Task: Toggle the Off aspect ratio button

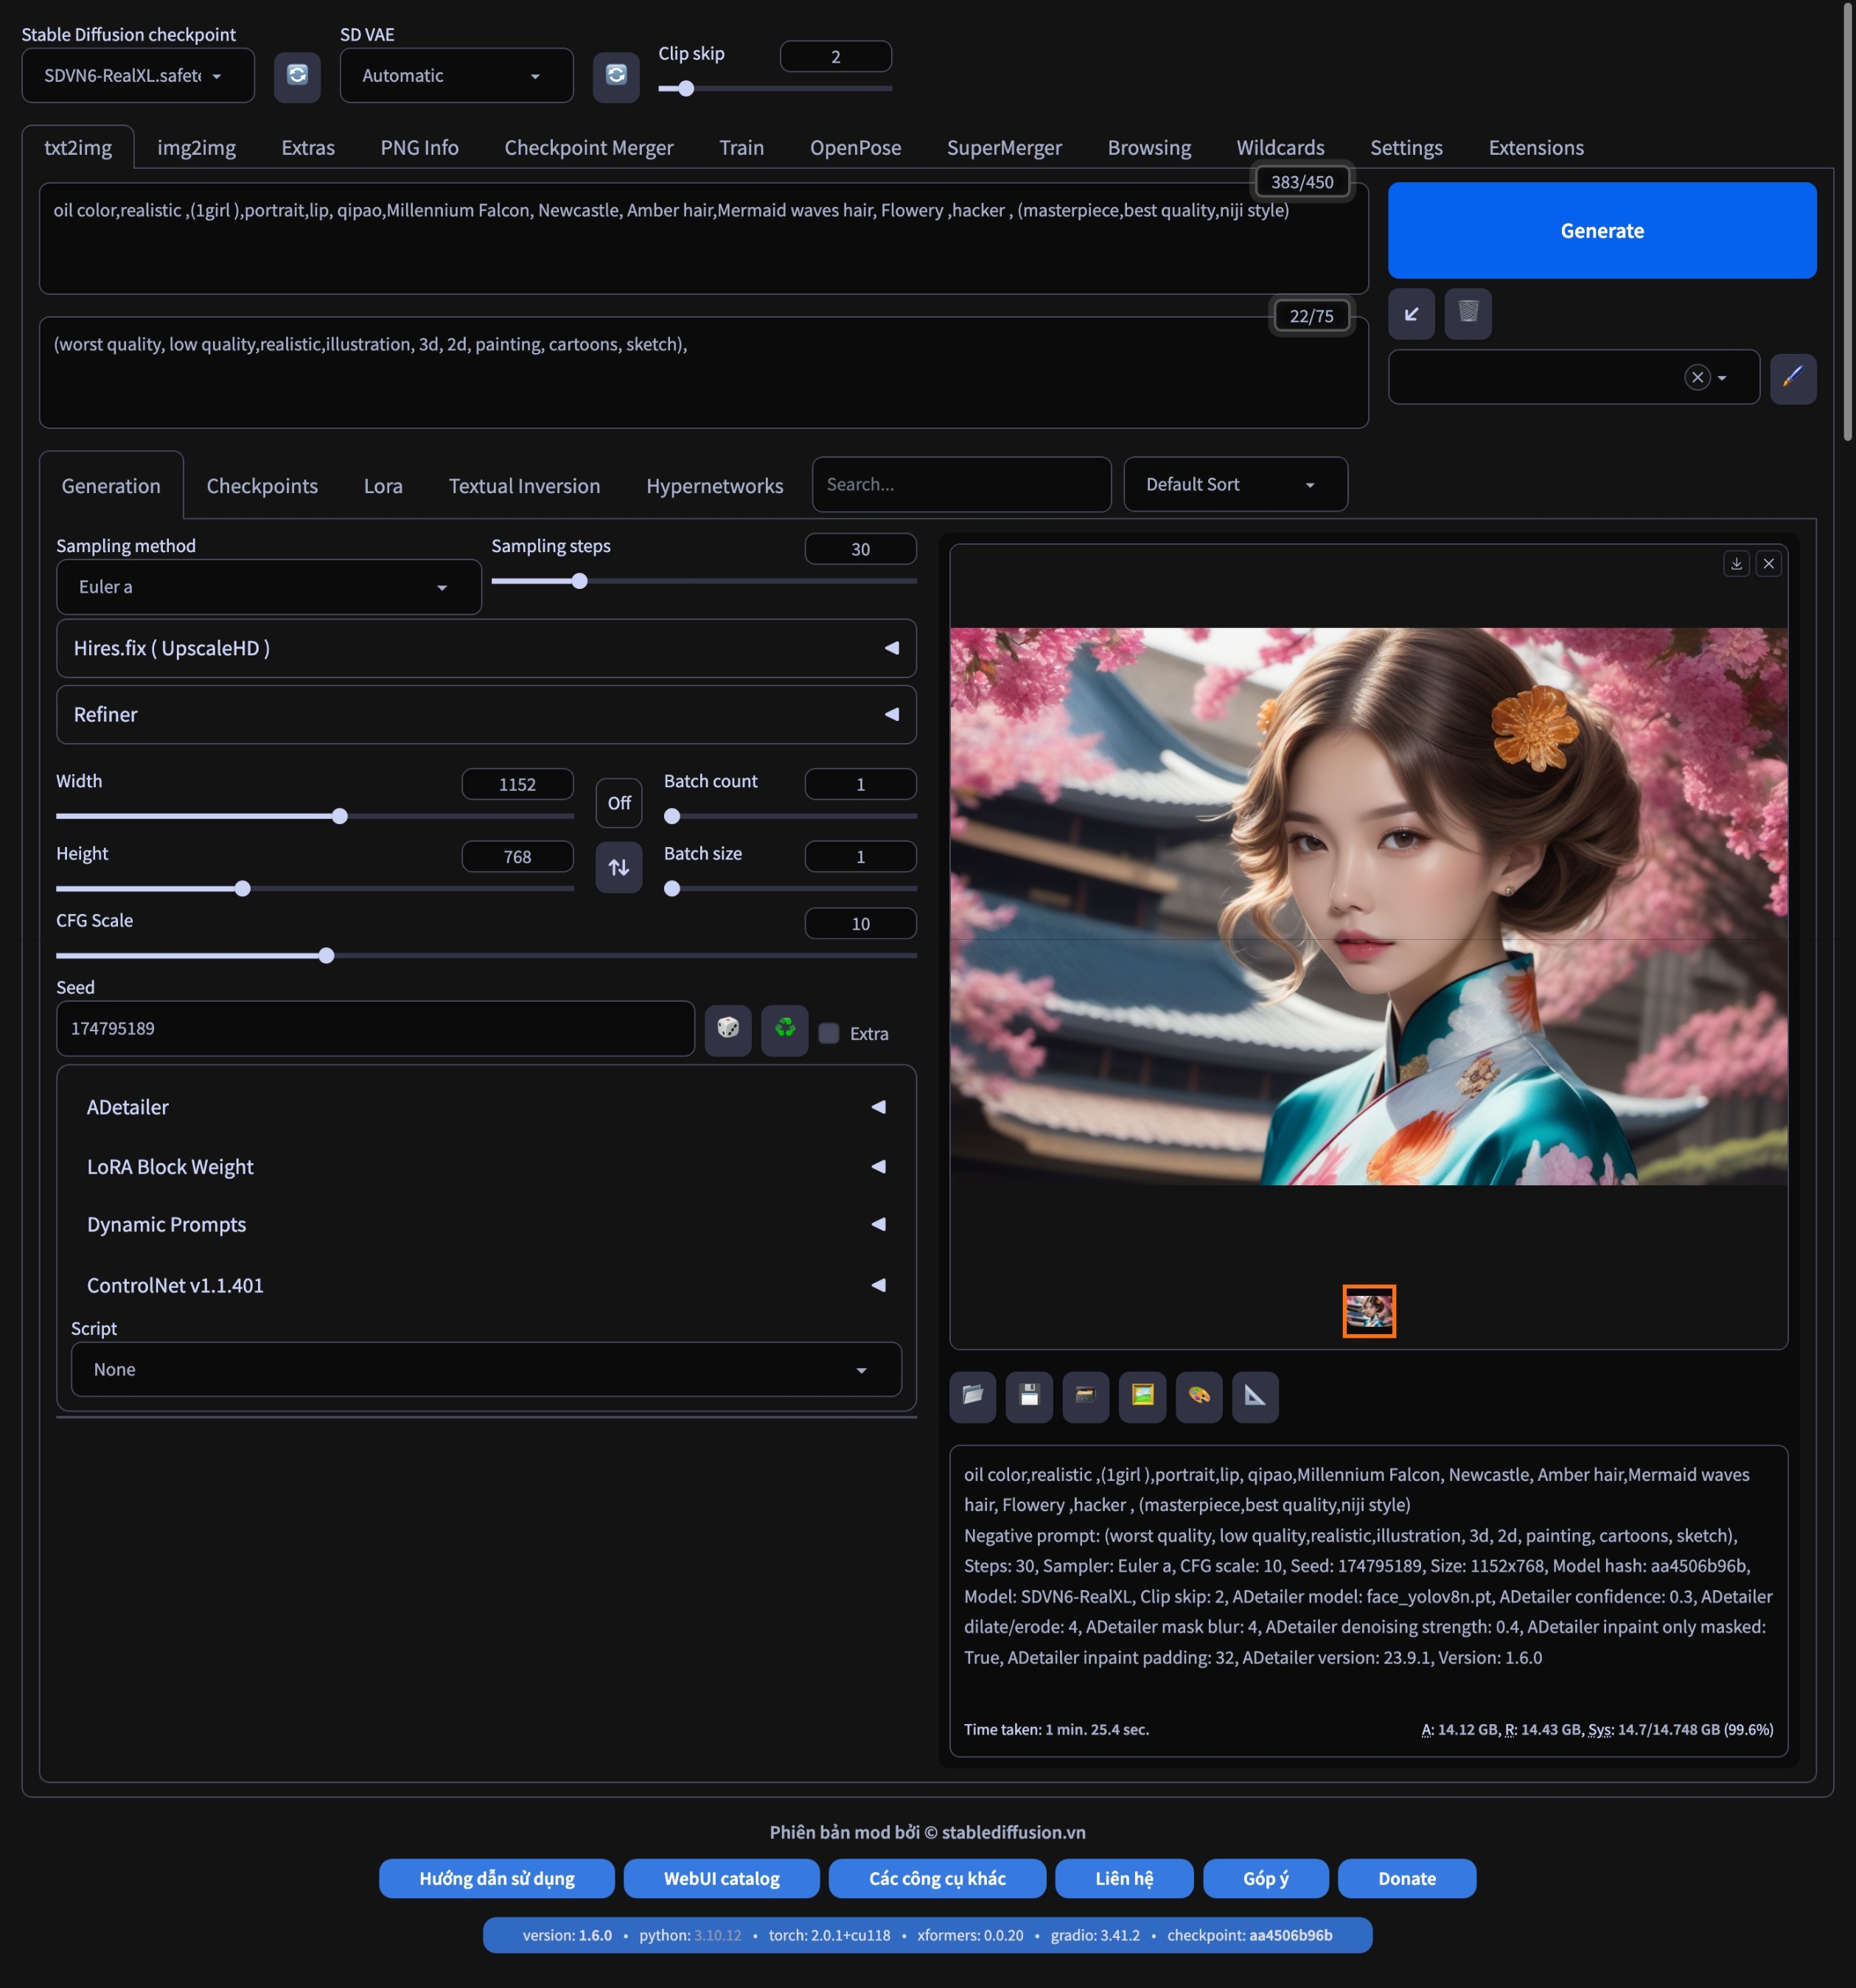Action: click(x=618, y=803)
